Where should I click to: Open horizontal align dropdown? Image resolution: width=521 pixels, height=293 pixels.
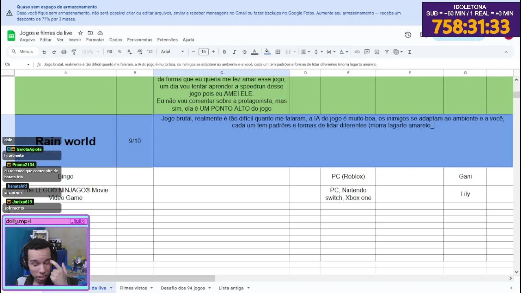pos(305,52)
